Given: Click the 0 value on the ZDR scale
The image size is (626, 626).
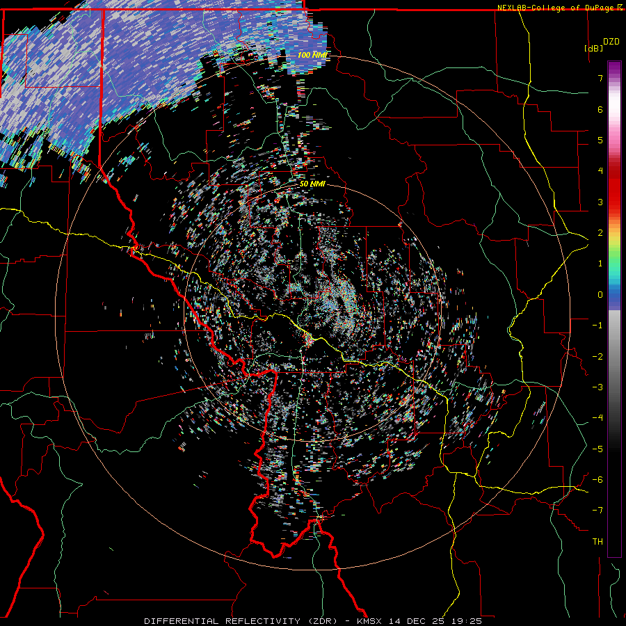Looking at the screenshot, I should 600,295.
